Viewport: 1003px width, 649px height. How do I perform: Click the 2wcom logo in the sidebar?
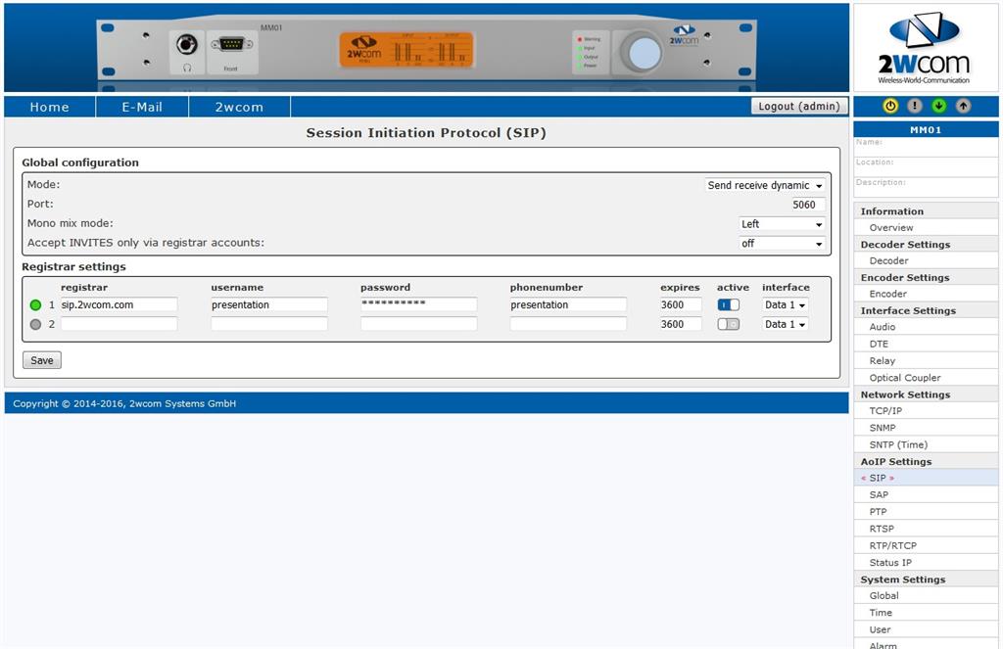[x=925, y=46]
